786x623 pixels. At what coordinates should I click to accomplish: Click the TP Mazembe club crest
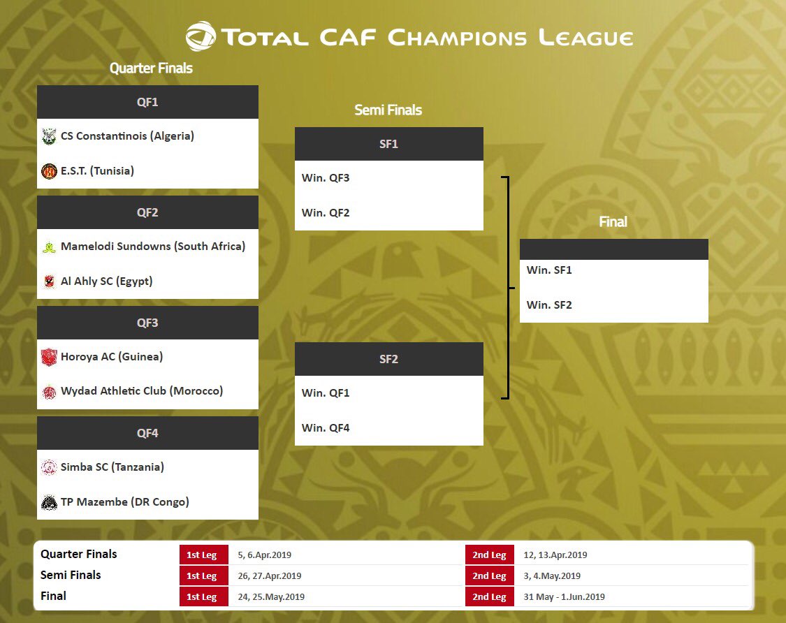click(49, 502)
